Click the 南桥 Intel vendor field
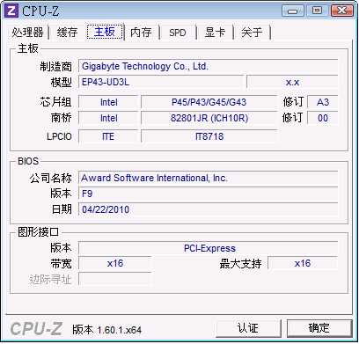This screenshot has height=344, width=359. 108,118
